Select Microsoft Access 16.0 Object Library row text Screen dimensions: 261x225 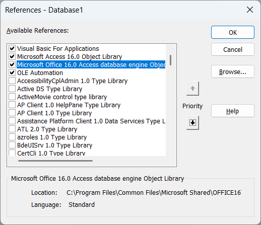pos(70,57)
